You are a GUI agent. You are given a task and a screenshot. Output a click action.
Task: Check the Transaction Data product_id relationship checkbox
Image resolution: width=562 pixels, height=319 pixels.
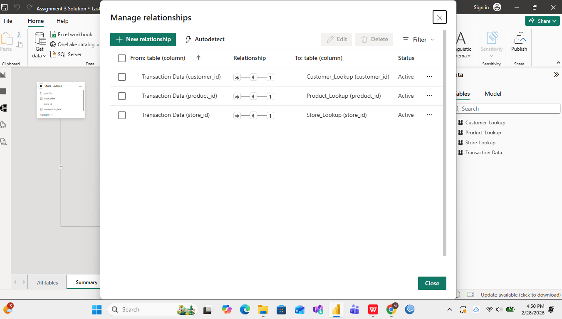point(122,96)
